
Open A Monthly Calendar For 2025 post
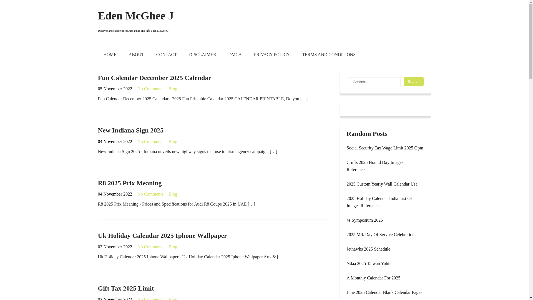(373, 278)
